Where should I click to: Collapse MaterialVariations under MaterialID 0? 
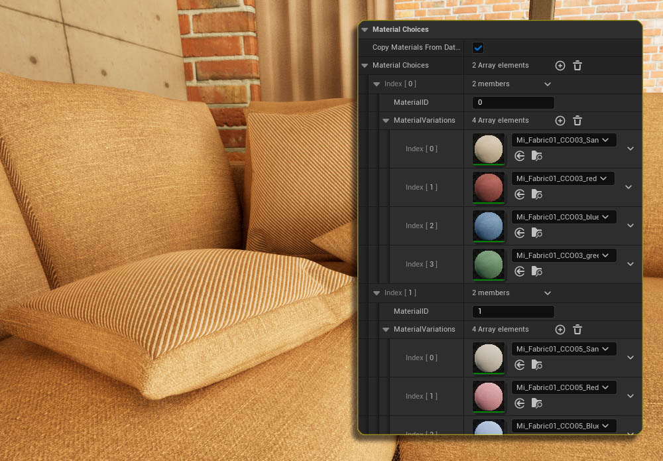tap(386, 121)
